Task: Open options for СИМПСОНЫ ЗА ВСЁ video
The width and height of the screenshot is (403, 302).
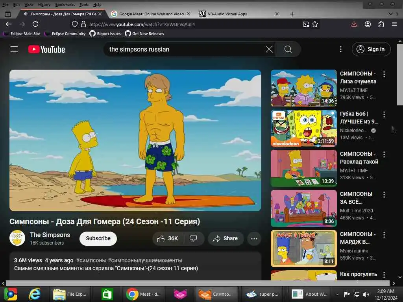Action: [384, 195]
